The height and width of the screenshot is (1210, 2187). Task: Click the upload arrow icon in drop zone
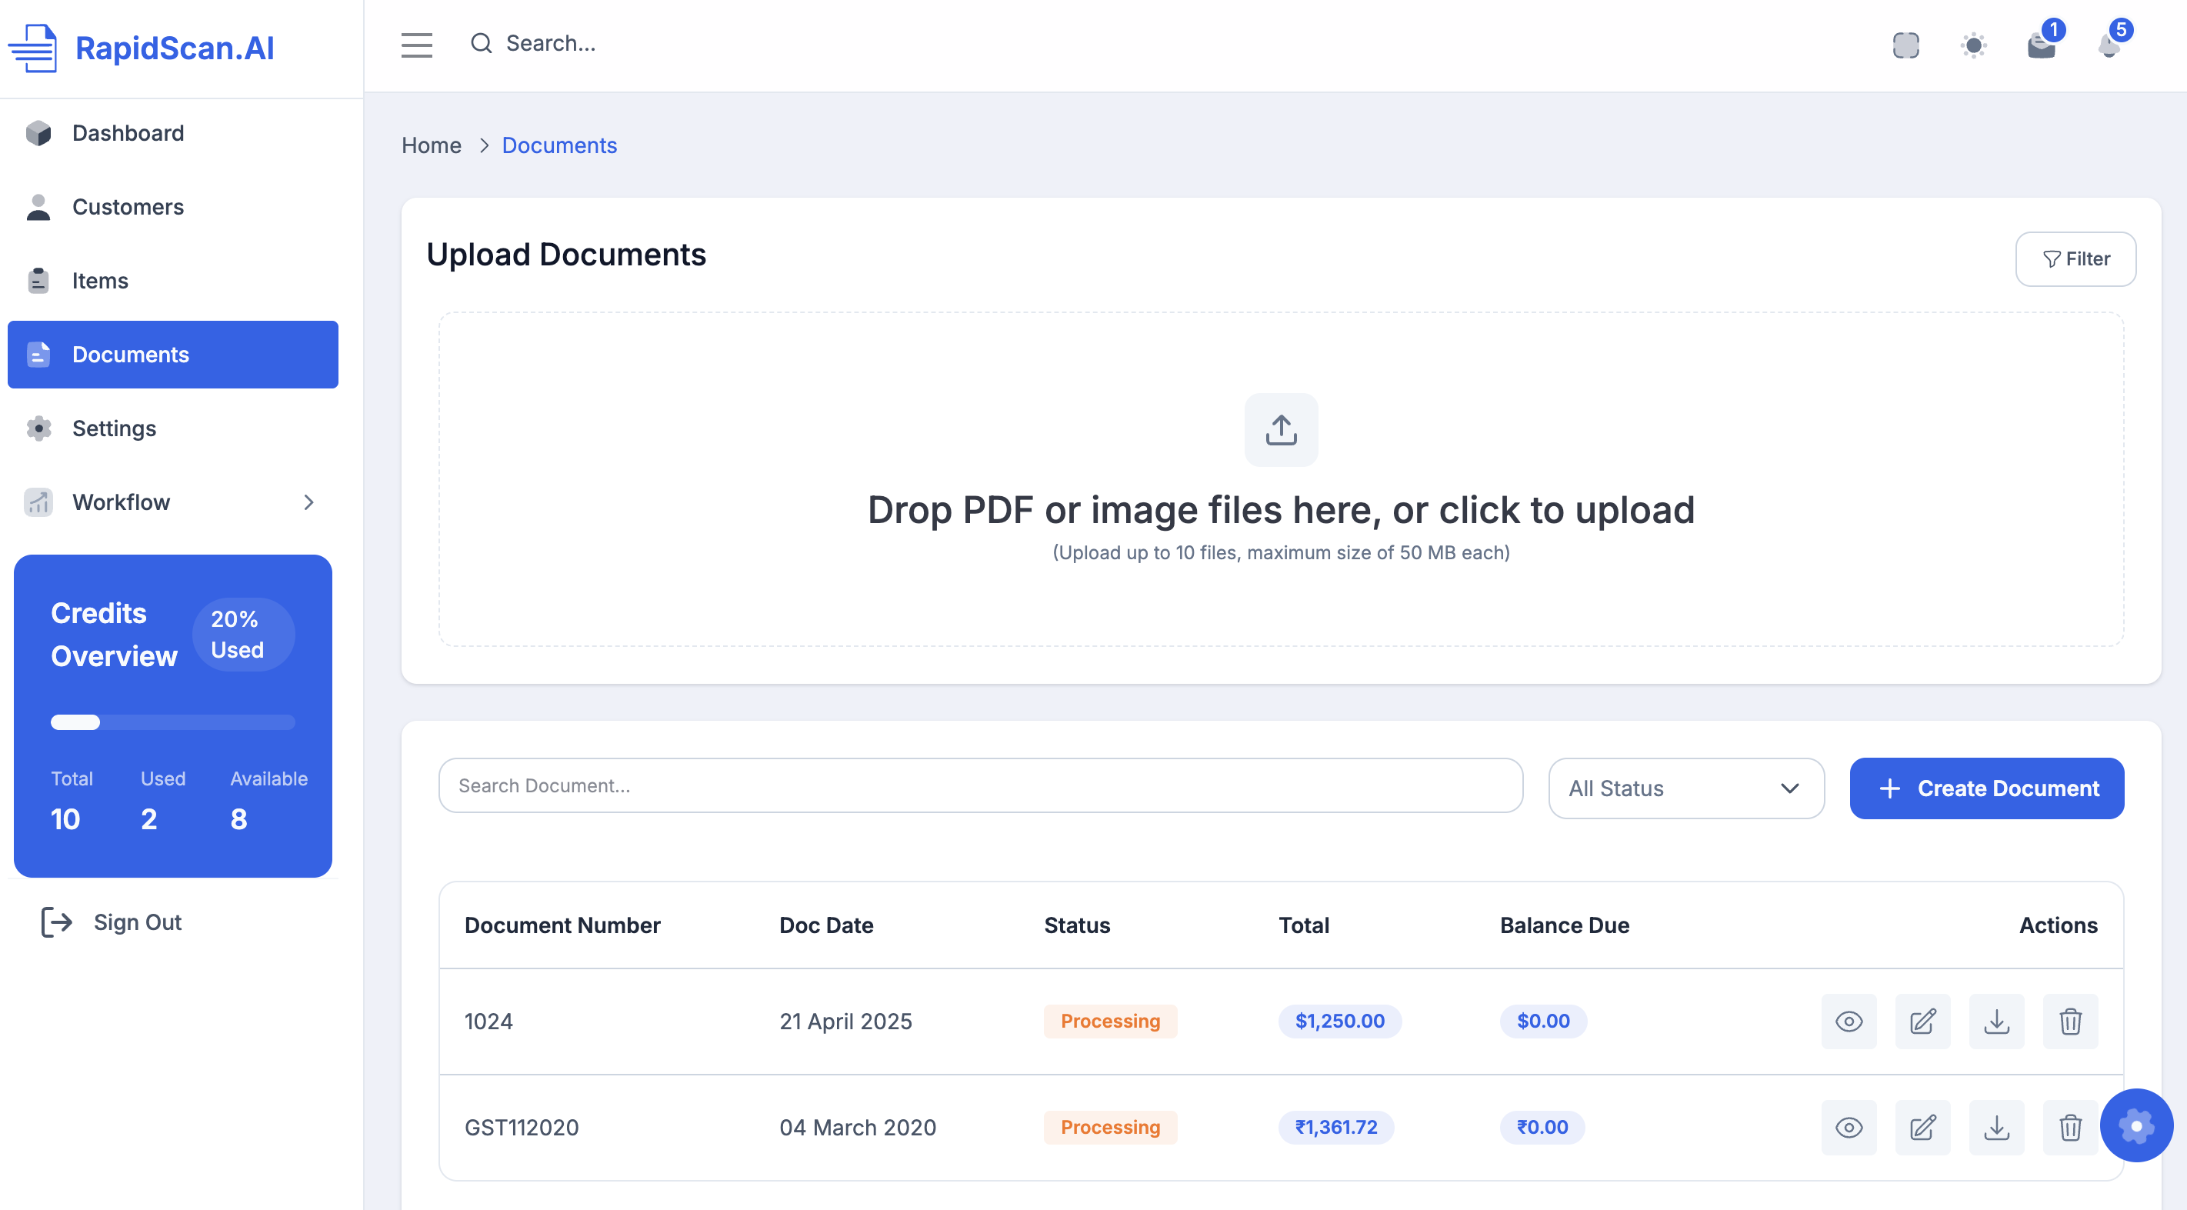(1280, 430)
